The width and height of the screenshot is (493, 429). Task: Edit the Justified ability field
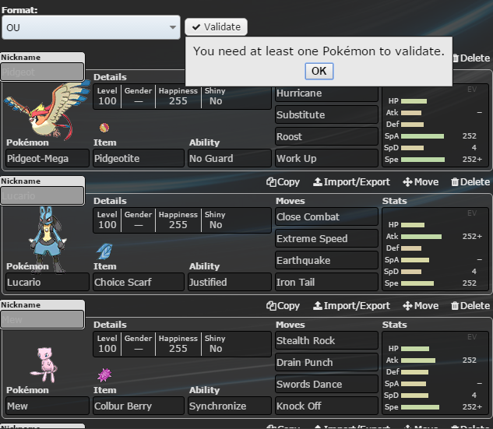(x=230, y=282)
